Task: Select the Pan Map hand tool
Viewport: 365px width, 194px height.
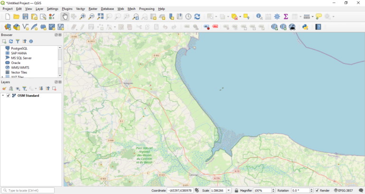Action: point(65,17)
